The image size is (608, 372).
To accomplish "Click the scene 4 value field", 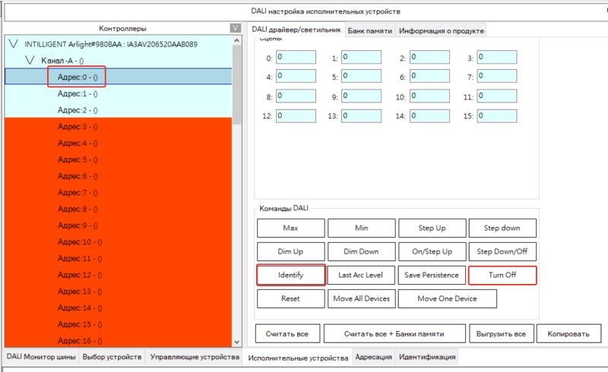I will 296,76.
